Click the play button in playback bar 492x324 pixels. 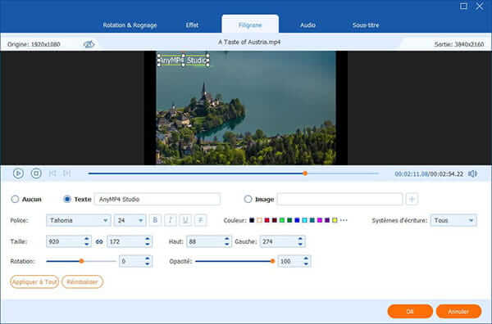click(x=18, y=173)
